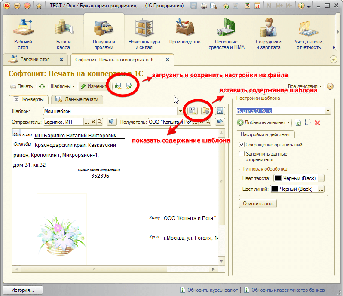Screen dimensions: 343x296
Task: Expand the Шаблон dropdown
Action: click(180, 111)
